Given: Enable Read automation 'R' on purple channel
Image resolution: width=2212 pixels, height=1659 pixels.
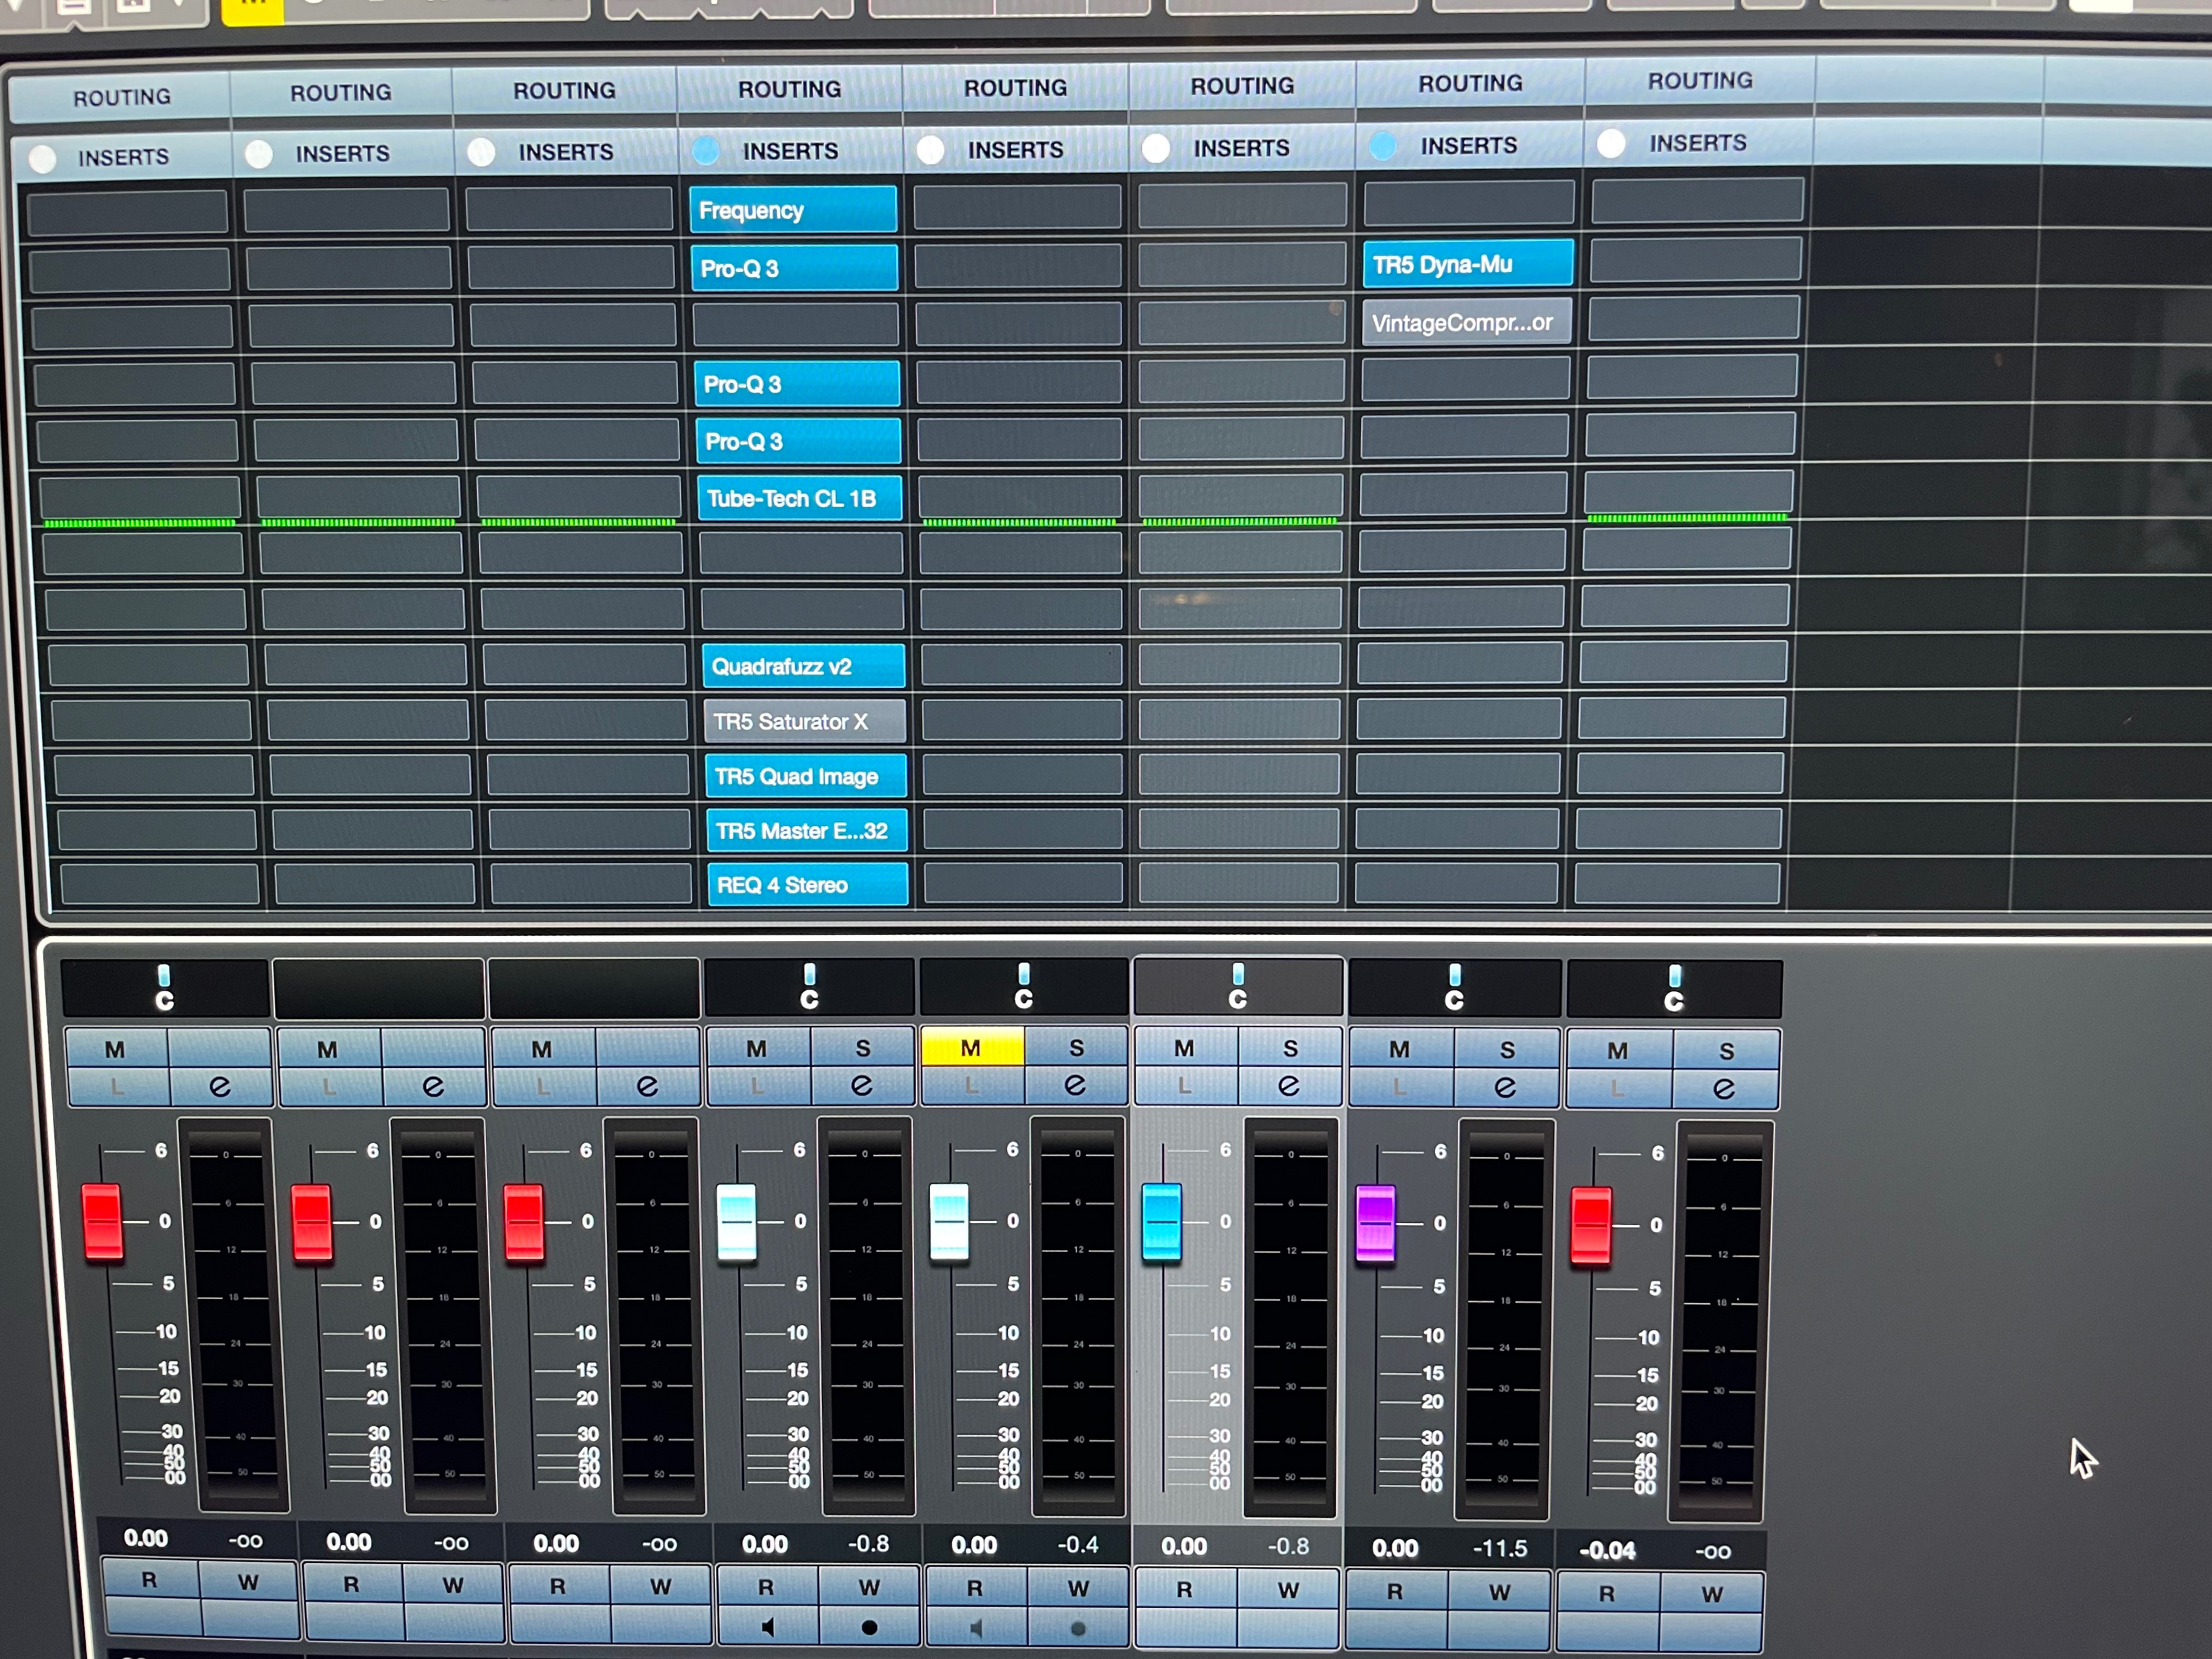Looking at the screenshot, I should 1395,1591.
